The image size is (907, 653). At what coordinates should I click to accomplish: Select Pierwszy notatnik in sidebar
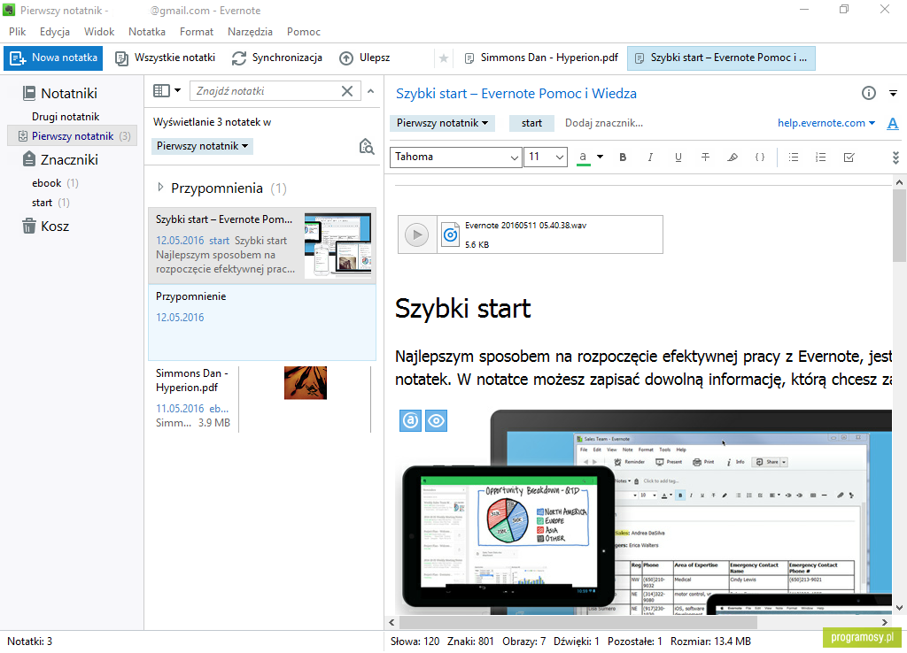click(73, 136)
